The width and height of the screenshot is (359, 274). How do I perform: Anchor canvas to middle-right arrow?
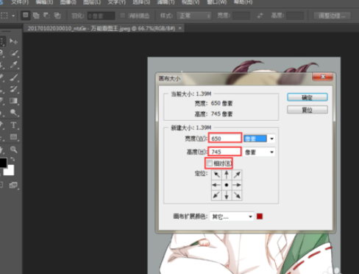click(x=237, y=185)
